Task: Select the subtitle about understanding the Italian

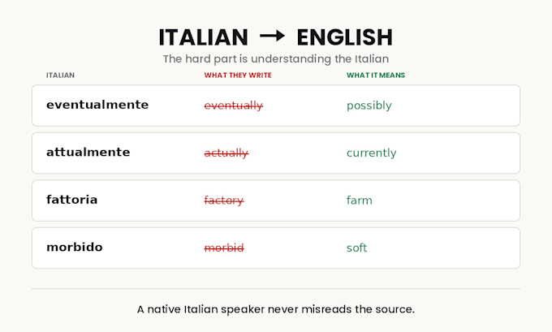Action: [276, 58]
